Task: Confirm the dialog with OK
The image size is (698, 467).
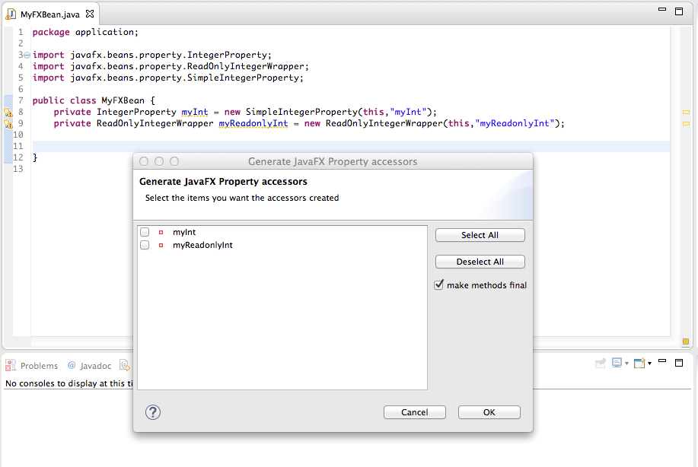Action: [x=489, y=412]
